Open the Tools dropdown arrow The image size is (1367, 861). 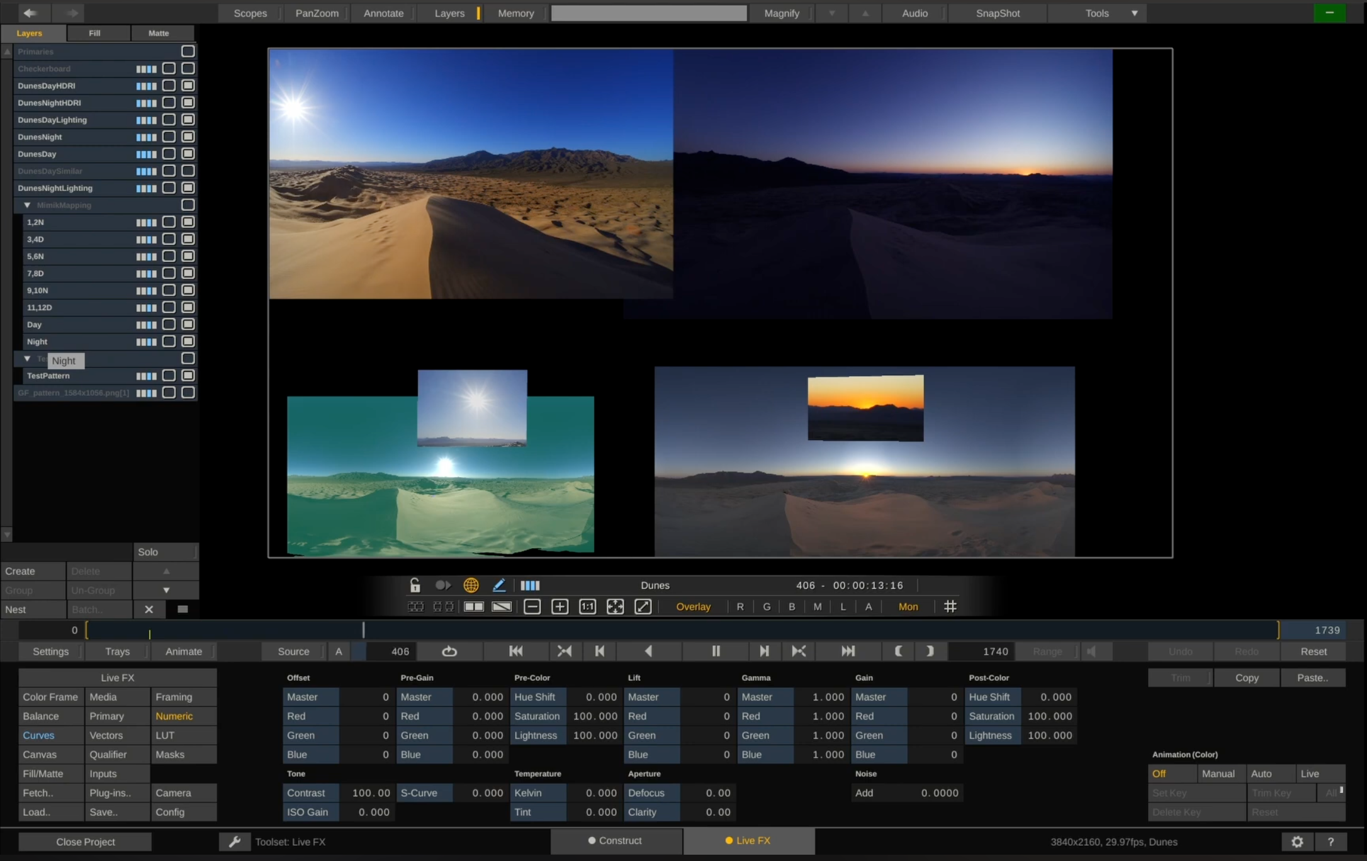1134,13
